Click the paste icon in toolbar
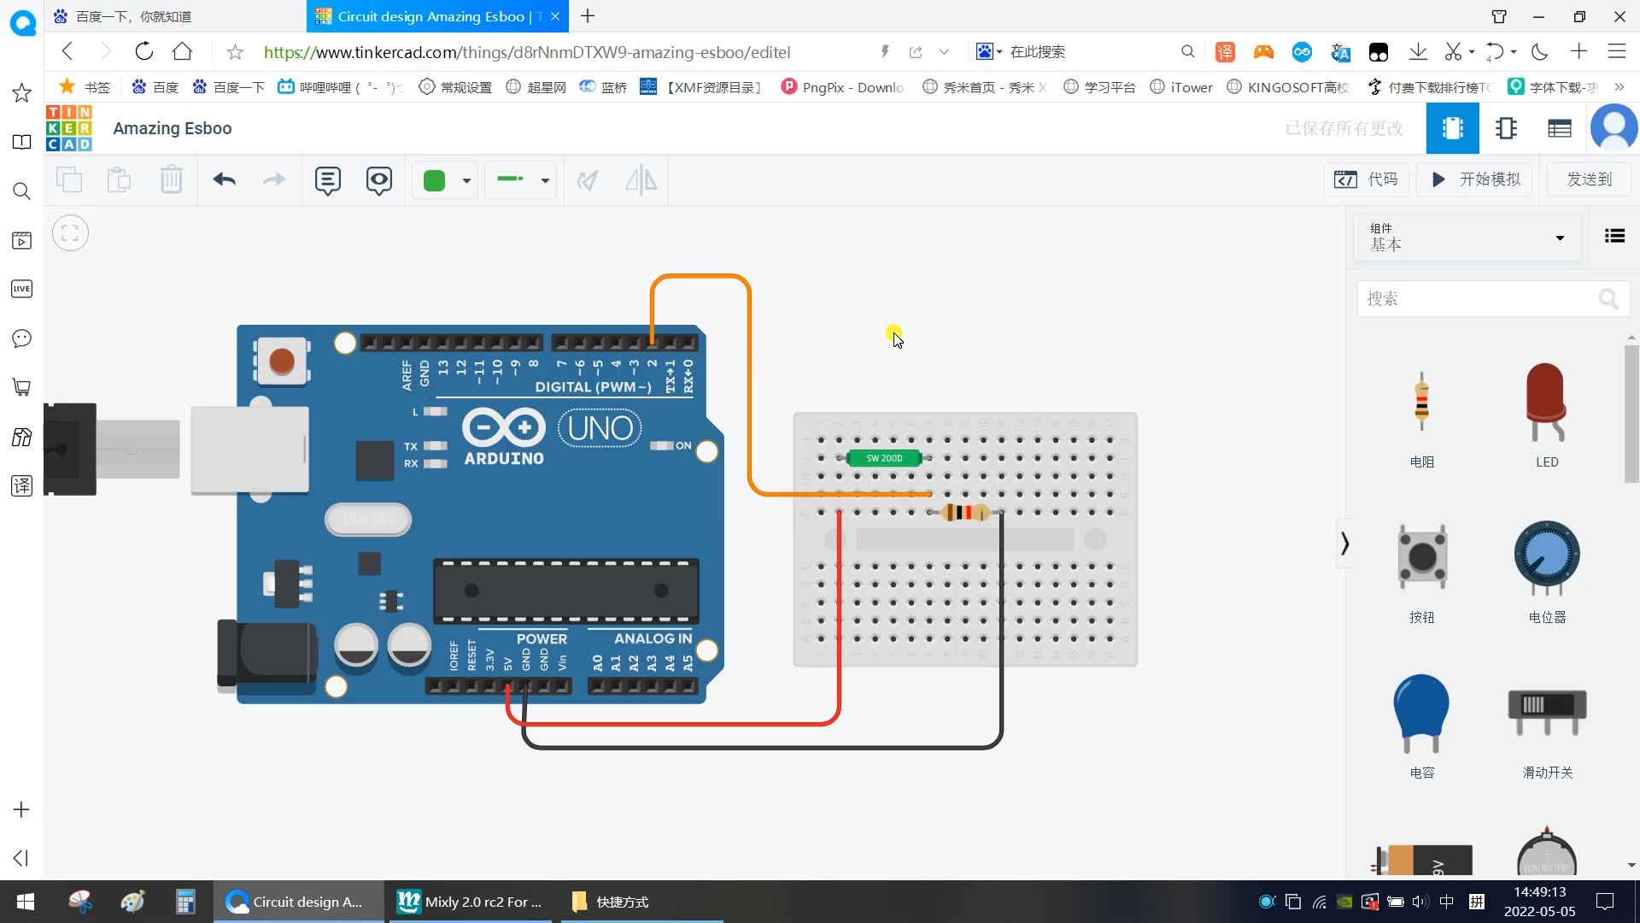 pos(120,180)
